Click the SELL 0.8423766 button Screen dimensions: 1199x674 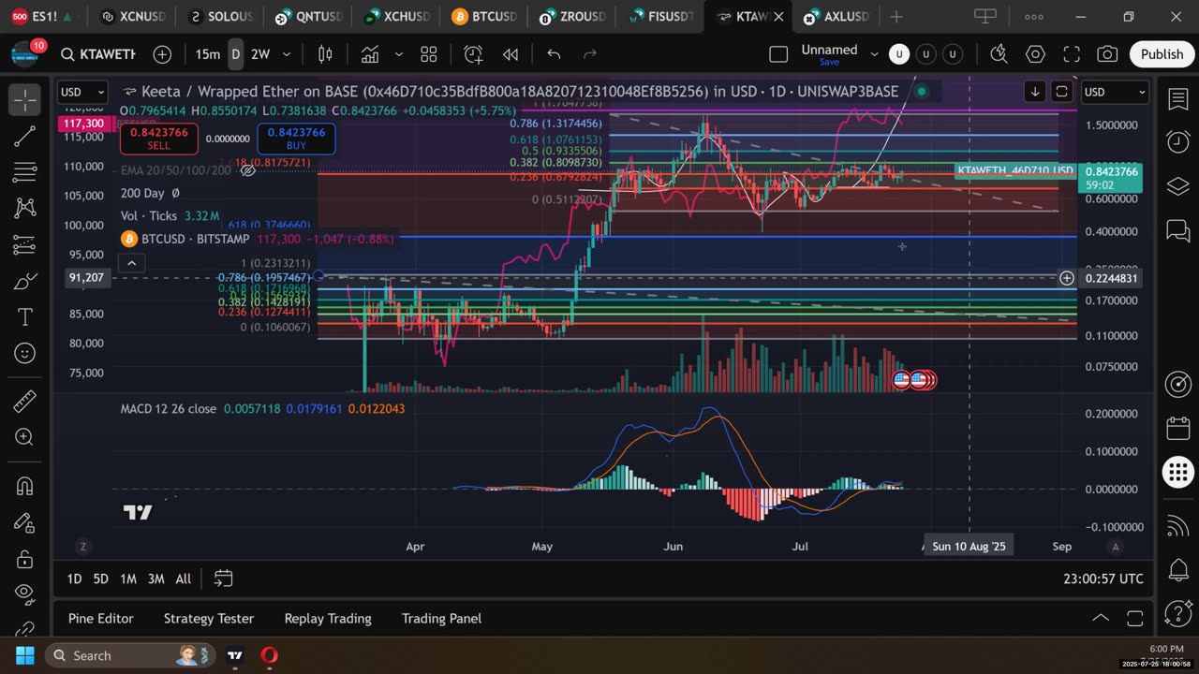tap(158, 139)
